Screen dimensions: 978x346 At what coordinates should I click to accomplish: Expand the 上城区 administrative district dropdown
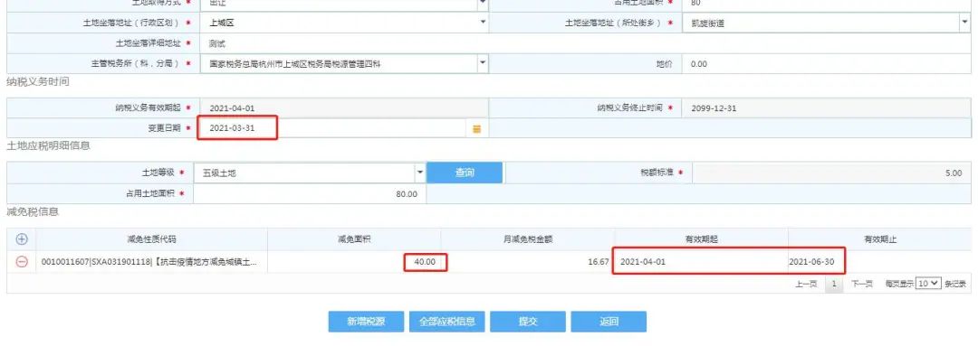(x=483, y=23)
